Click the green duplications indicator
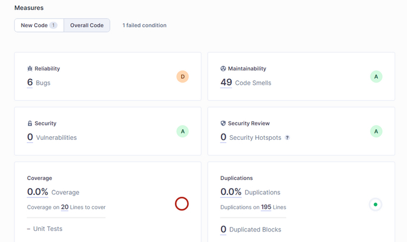Viewport: 407px width, 242px height. point(376,204)
